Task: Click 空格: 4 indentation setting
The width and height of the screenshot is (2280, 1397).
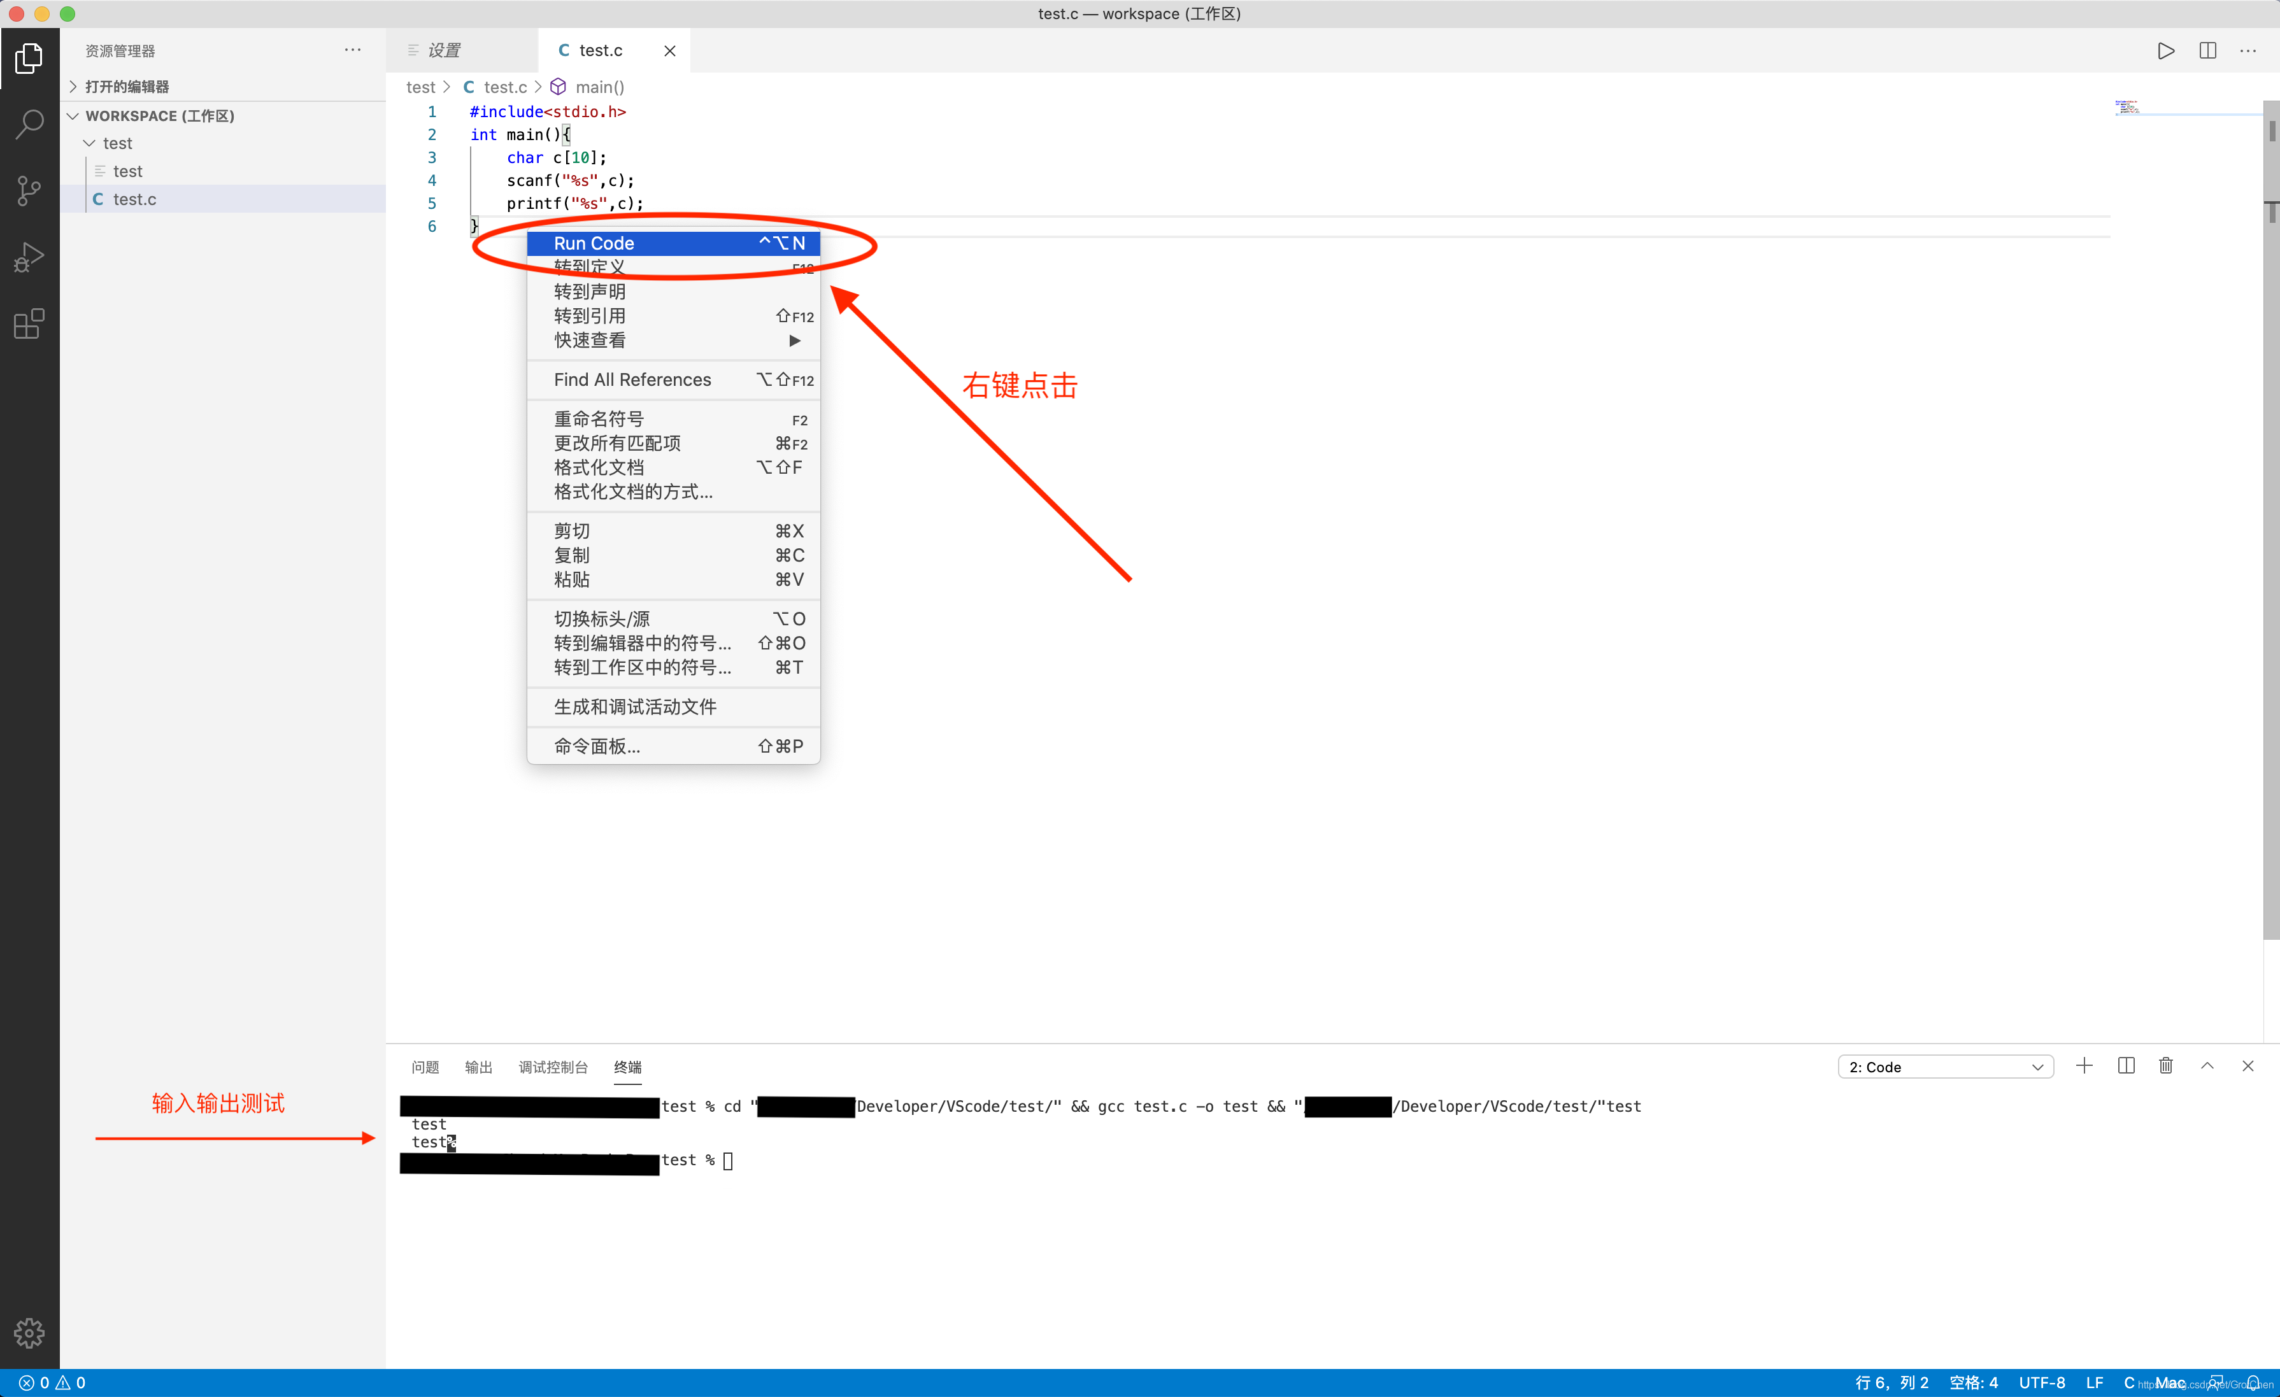Action: tap(1974, 1383)
